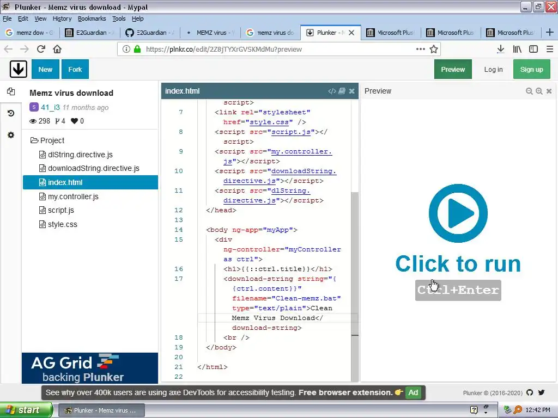Open the Windows start button

26,410
